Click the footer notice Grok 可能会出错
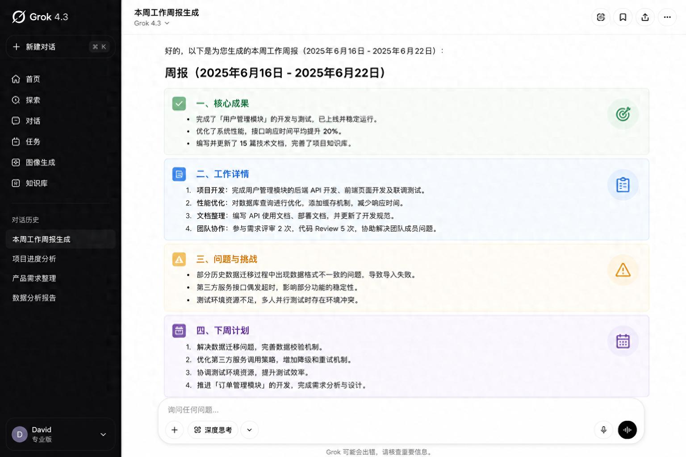Image resolution: width=686 pixels, height=457 pixels. (x=380, y=452)
